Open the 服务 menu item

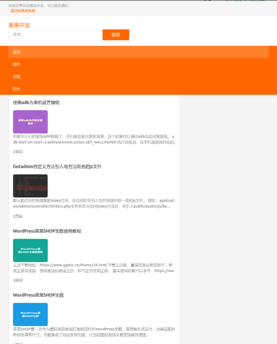pyautogui.click(x=17, y=89)
